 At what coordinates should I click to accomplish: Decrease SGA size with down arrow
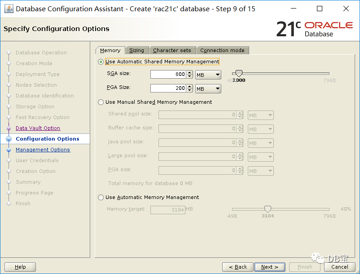[189, 76]
